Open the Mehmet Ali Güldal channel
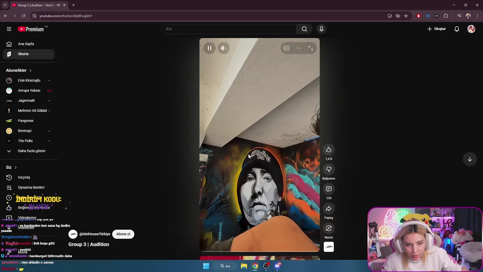The width and height of the screenshot is (483, 272). tap(29, 111)
